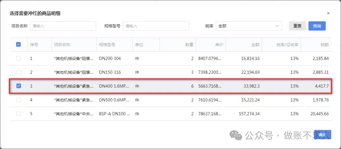341x149 pixels.
Task: Click the unit price 7398.2300...
Action: [x=210, y=72]
